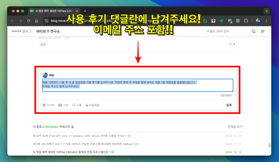Image resolution: width=279 pixels, height=162 pixels.
Task: Open site information icon in address bar
Action: pos(46,21)
